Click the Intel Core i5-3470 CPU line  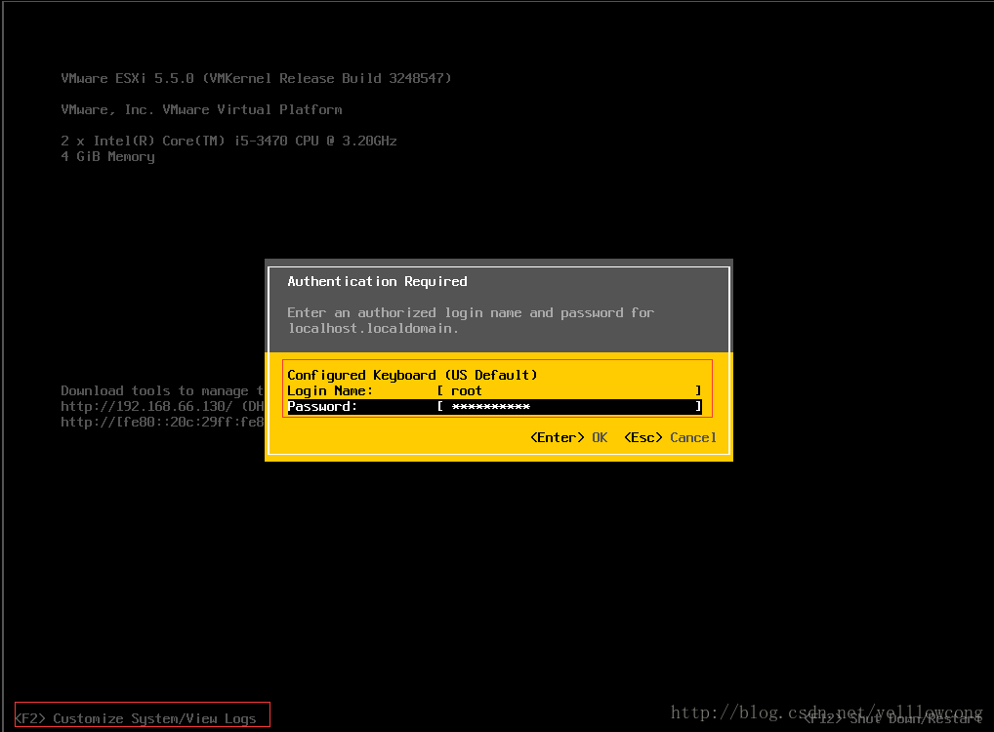coord(228,141)
